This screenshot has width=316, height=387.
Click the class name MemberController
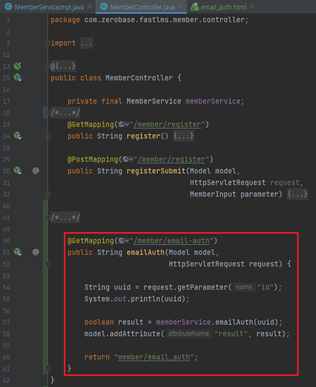click(x=139, y=78)
